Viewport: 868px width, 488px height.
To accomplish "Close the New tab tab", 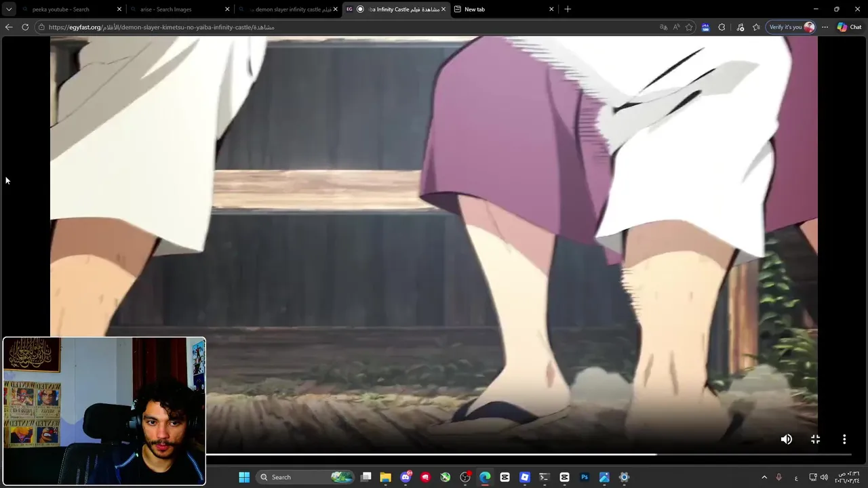I will point(551,9).
